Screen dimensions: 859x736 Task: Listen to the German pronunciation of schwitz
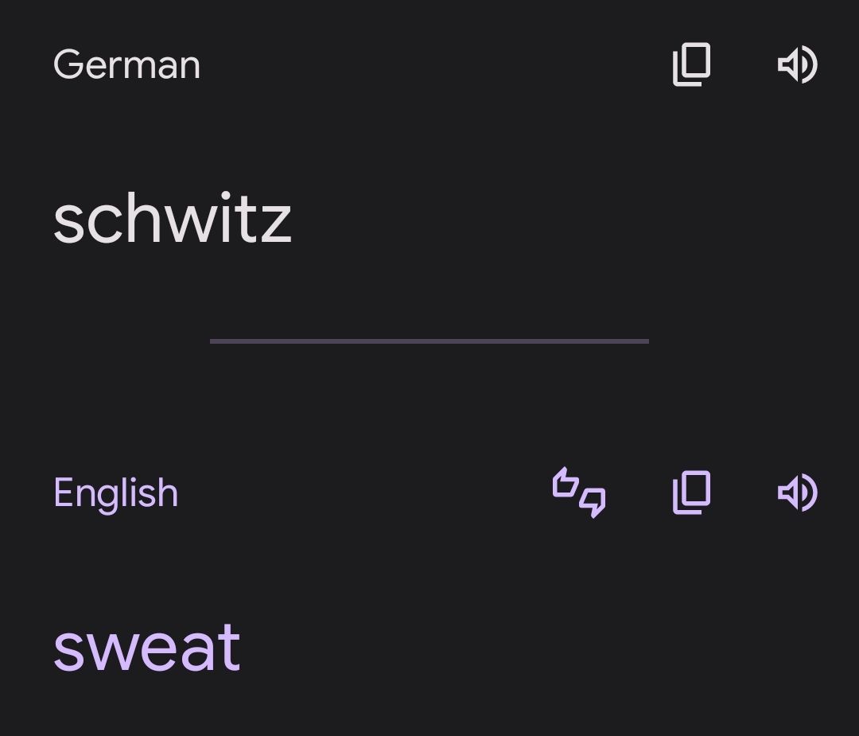[x=798, y=64]
